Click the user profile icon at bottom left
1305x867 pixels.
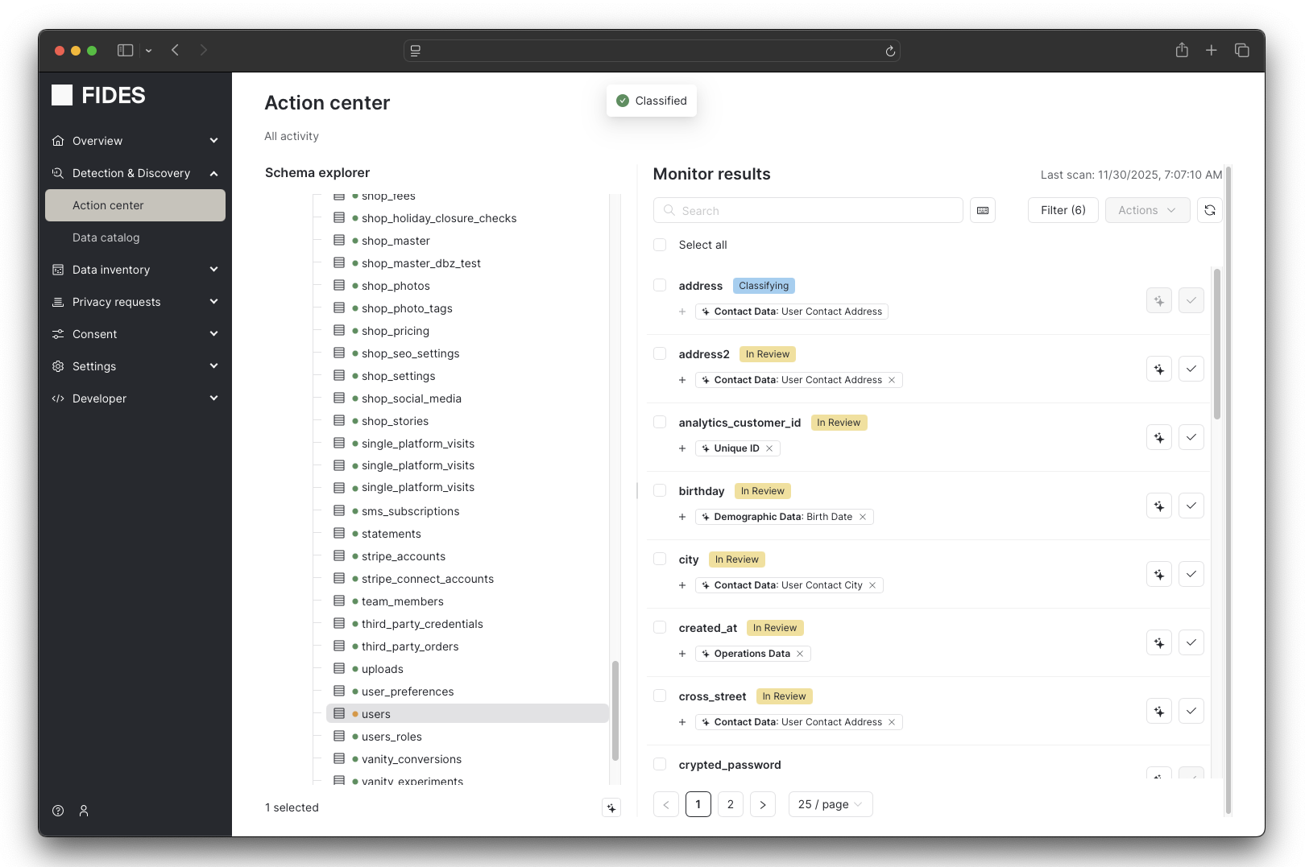pyautogui.click(x=83, y=811)
